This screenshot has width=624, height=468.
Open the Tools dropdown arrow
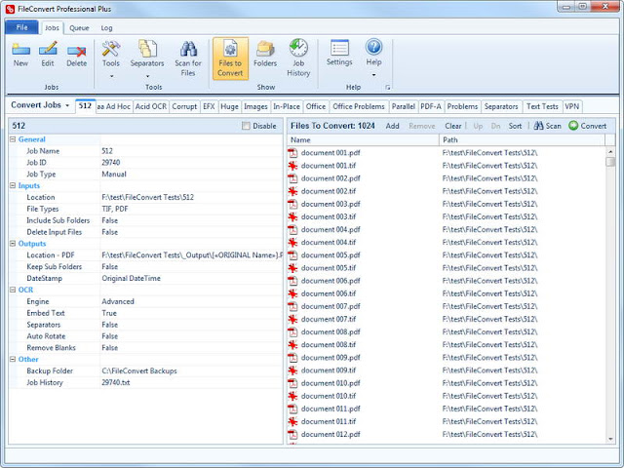point(111,76)
